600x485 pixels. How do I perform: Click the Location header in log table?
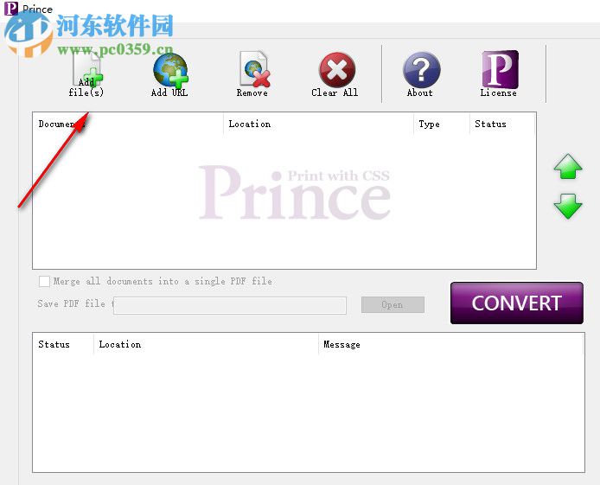[207, 344]
